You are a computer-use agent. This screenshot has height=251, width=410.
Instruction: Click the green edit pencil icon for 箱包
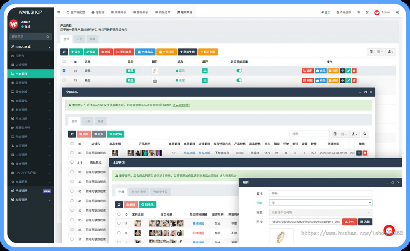pyautogui.click(x=348, y=80)
